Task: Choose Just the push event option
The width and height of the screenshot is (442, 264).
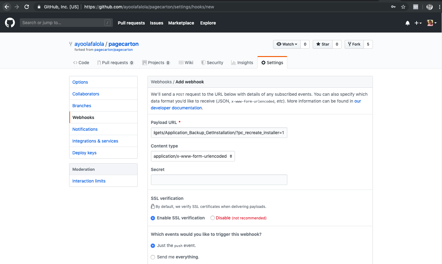Action: tap(153, 246)
